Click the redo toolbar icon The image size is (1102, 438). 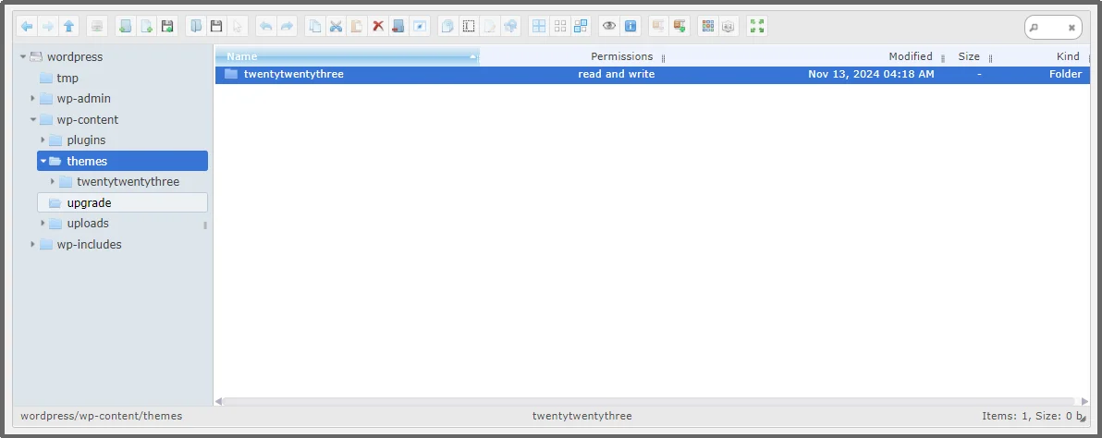[287, 27]
